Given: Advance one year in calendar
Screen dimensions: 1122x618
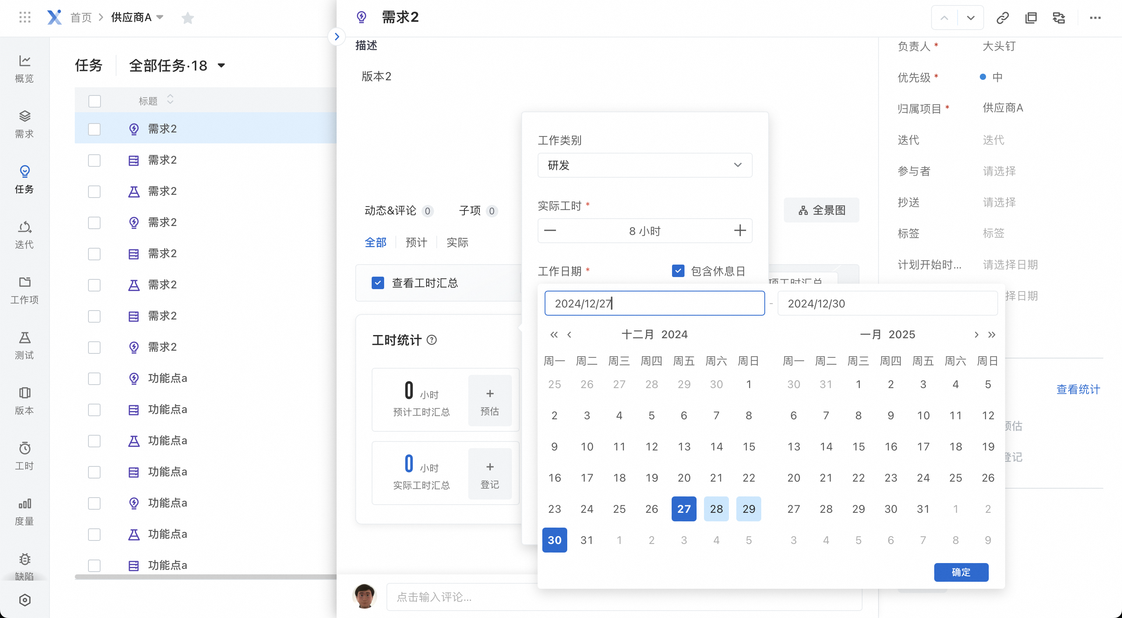Looking at the screenshot, I should [x=992, y=334].
